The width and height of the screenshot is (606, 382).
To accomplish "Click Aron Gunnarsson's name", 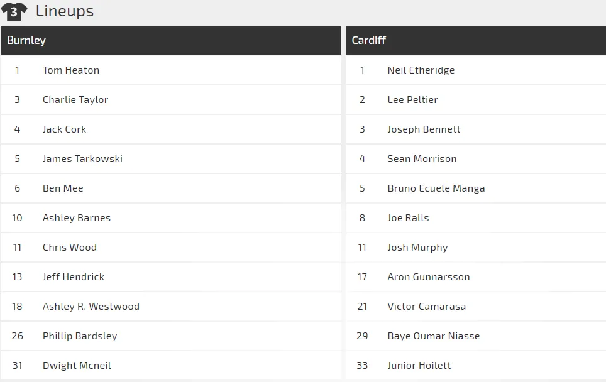I will (429, 277).
